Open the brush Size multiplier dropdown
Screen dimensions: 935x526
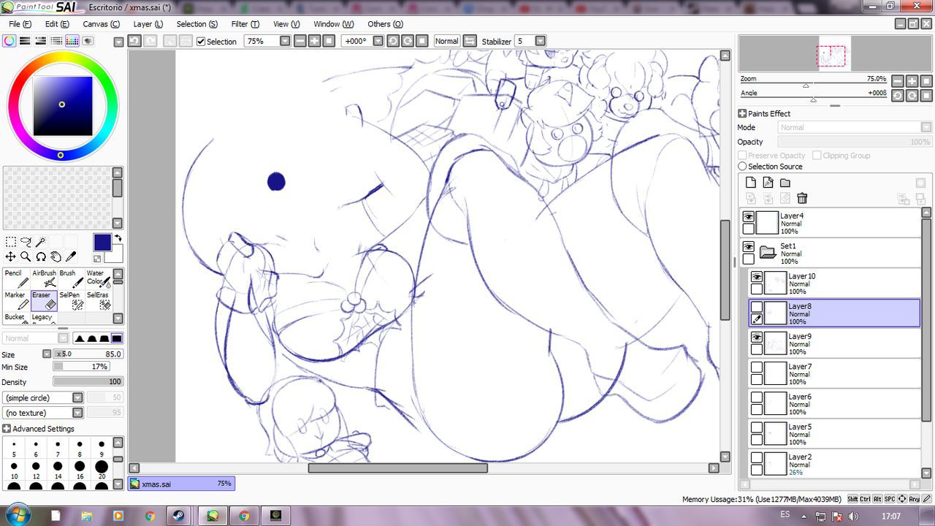47,354
